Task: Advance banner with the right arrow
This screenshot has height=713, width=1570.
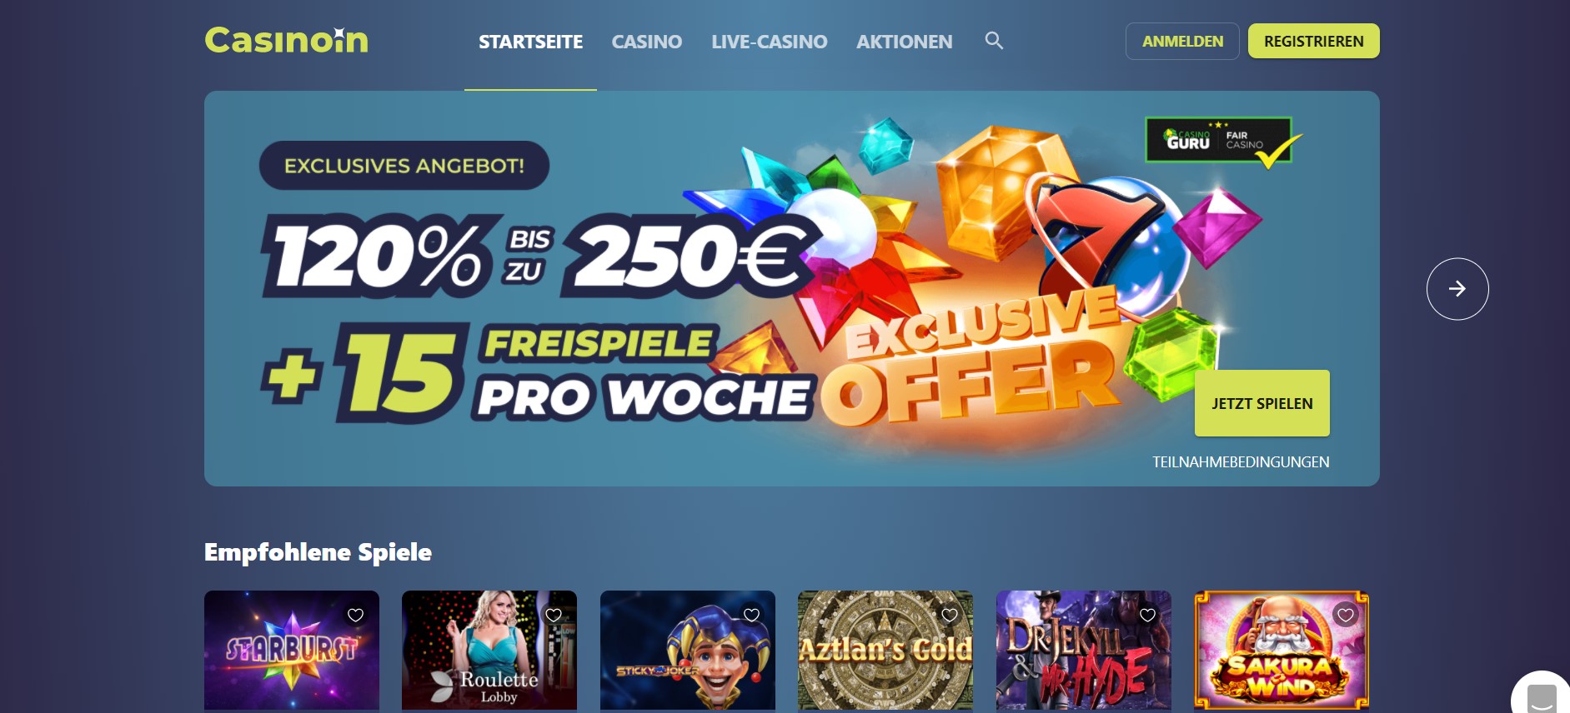Action: [x=1457, y=289]
